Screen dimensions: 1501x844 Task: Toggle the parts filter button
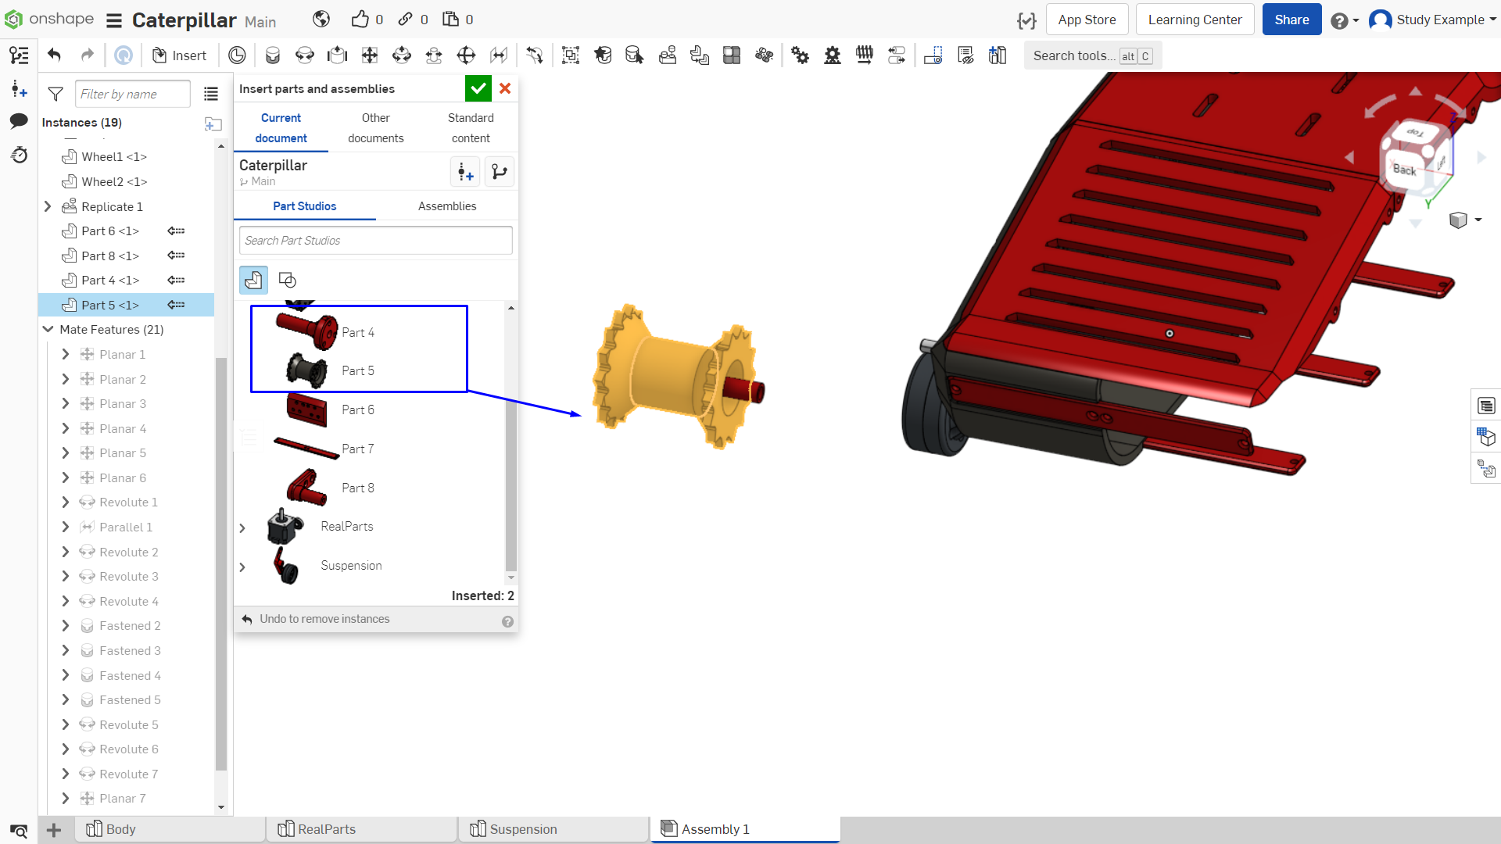[x=253, y=280]
